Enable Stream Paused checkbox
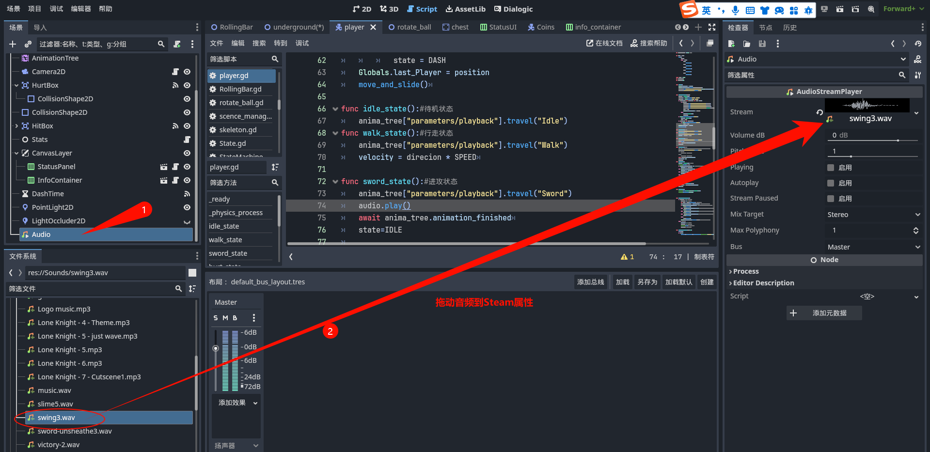 pos(831,199)
